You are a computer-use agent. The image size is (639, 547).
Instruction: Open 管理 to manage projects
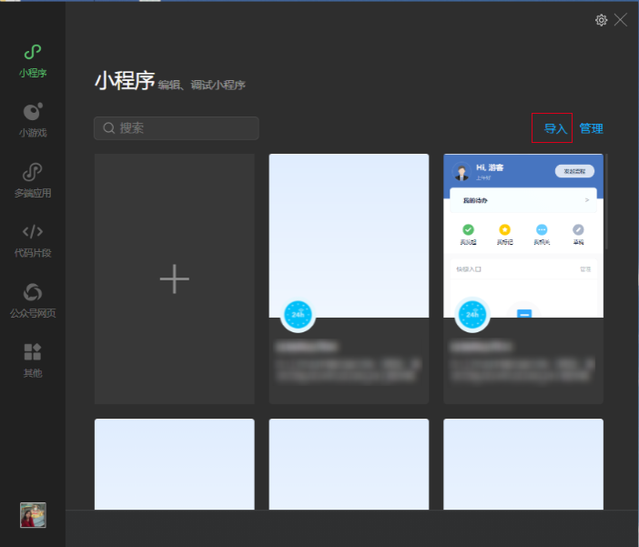pos(591,128)
